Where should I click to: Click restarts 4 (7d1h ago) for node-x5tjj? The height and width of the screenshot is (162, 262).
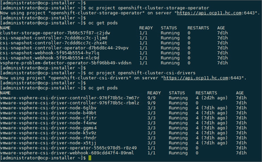pos(212,143)
